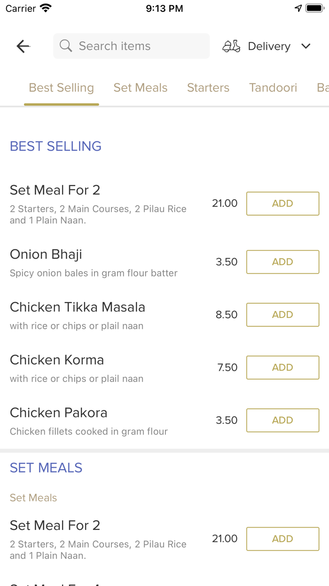Select the Chicken Pakora item title
329x586 pixels.
pyautogui.click(x=59, y=413)
